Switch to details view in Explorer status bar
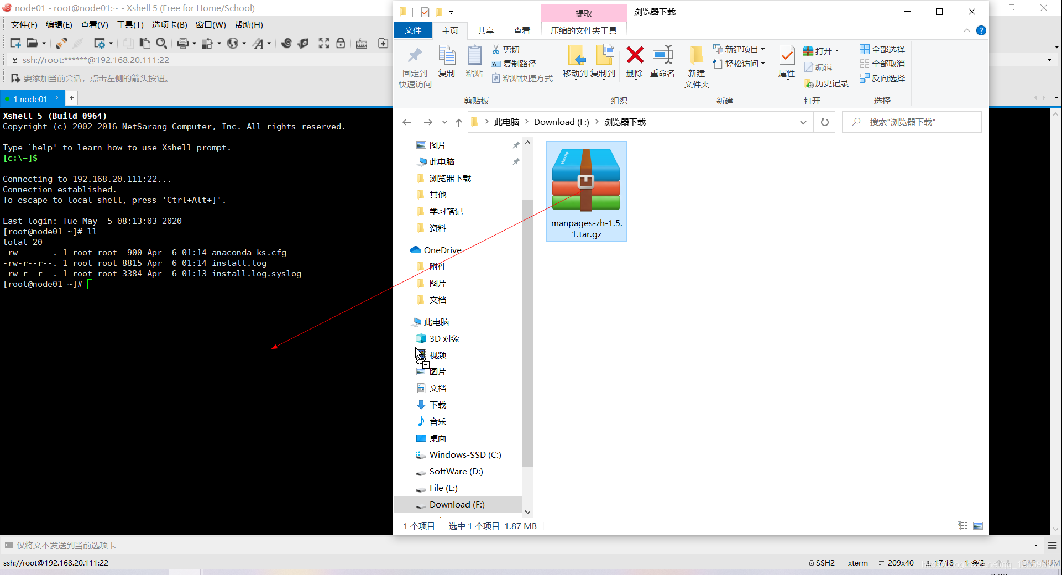The height and width of the screenshot is (575, 1062). point(962,526)
